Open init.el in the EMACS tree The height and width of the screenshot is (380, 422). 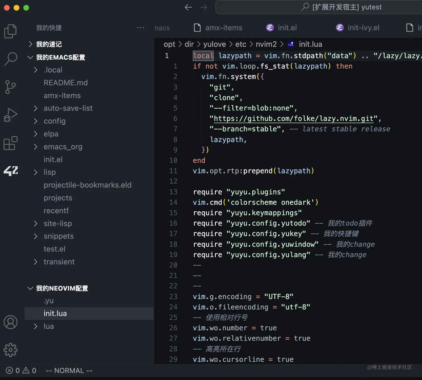[53, 159]
